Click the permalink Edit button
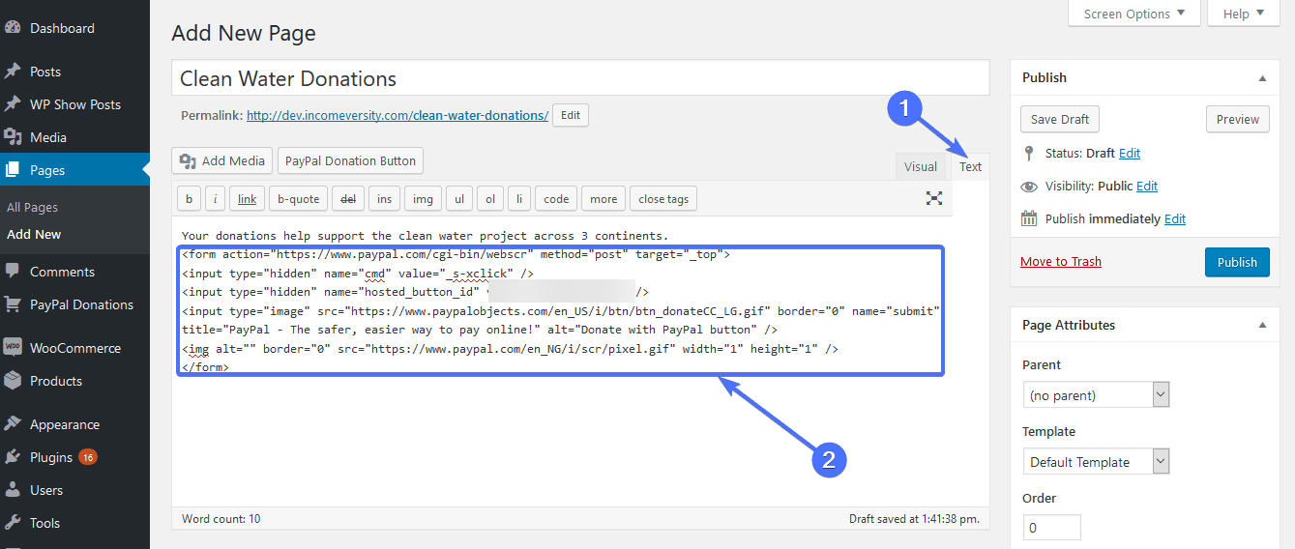Viewport: 1295px width, 549px height. pyautogui.click(x=571, y=115)
